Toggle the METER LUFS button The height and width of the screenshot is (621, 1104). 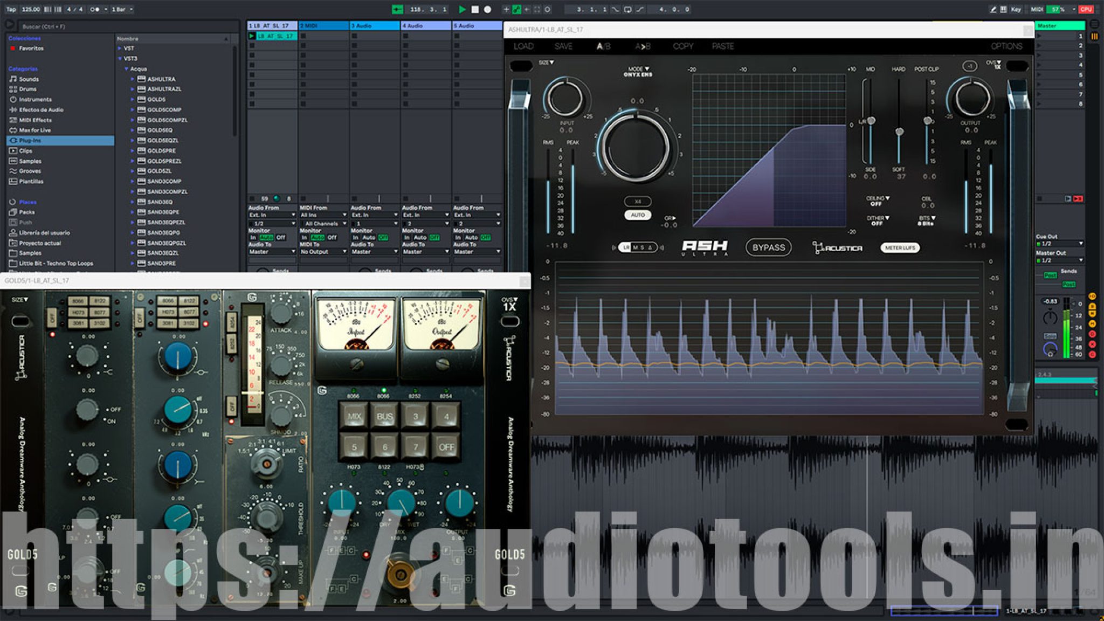[x=900, y=247]
